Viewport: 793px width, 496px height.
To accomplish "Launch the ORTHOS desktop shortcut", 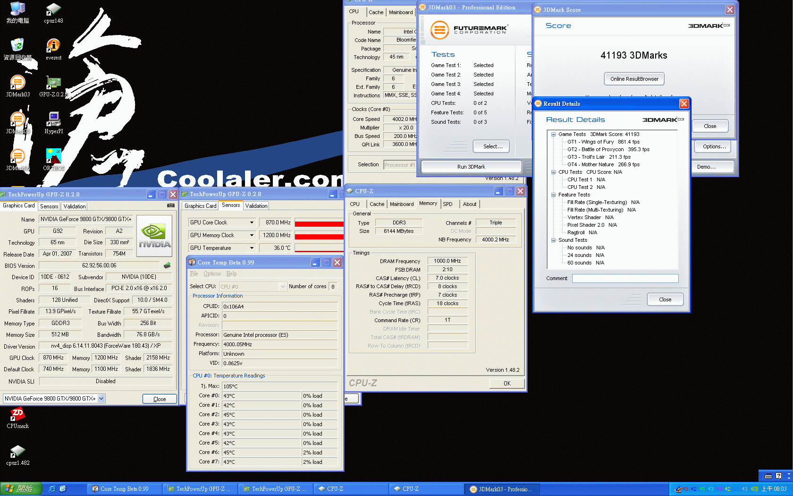I will [x=53, y=160].
